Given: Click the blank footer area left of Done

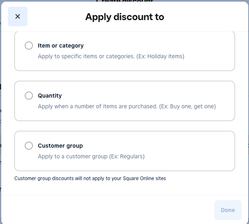Looking at the screenshot, I should (107, 210).
